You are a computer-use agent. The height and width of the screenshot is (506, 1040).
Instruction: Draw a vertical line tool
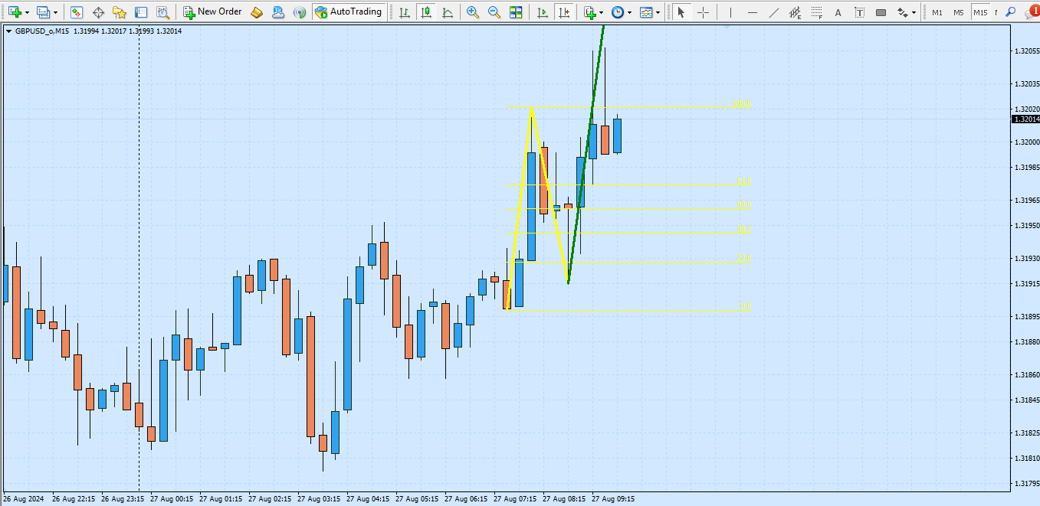point(730,12)
